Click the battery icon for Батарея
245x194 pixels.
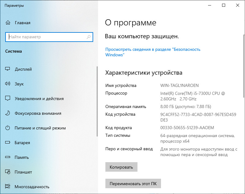(8, 143)
